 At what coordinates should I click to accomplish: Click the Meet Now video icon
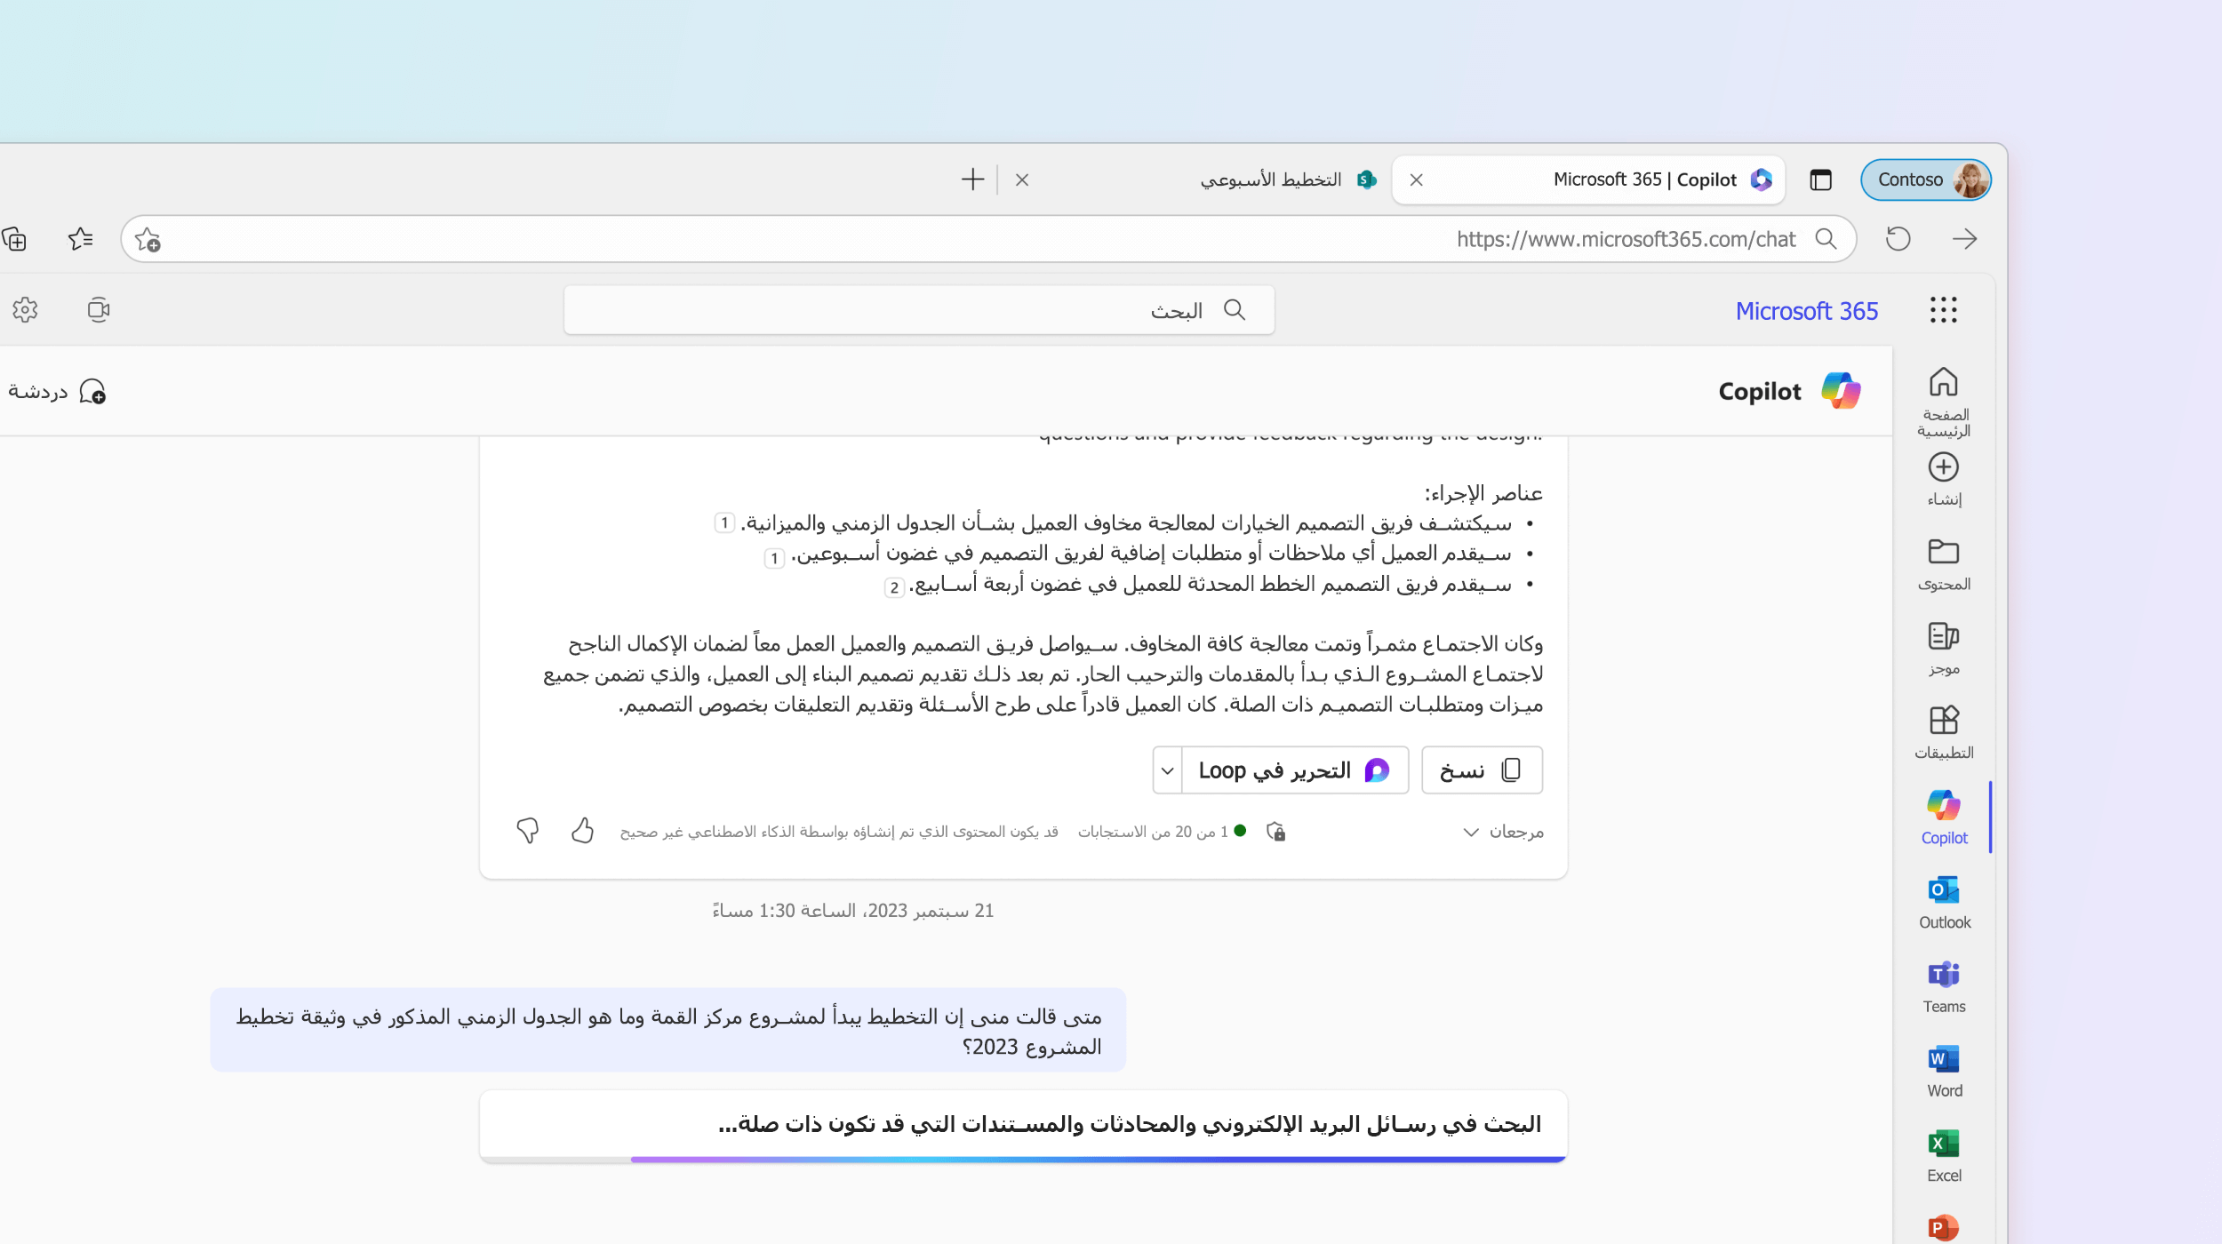click(x=99, y=310)
